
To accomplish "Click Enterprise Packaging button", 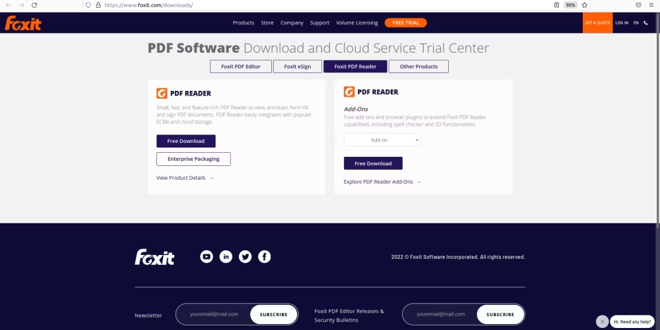I will click(193, 159).
